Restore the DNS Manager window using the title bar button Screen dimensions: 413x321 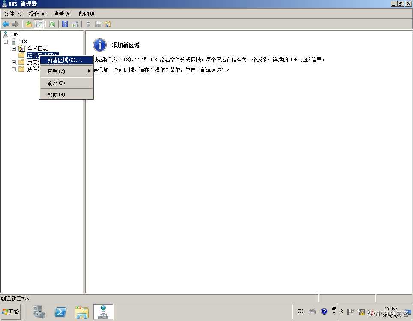[401, 4]
